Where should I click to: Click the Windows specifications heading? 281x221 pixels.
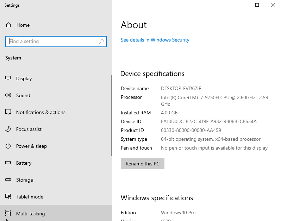(x=157, y=198)
